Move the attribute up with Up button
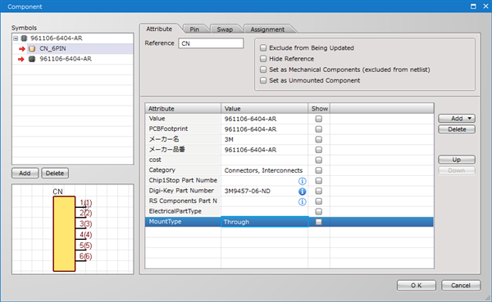Image resolution: width=492 pixels, height=302 pixels. click(x=457, y=160)
